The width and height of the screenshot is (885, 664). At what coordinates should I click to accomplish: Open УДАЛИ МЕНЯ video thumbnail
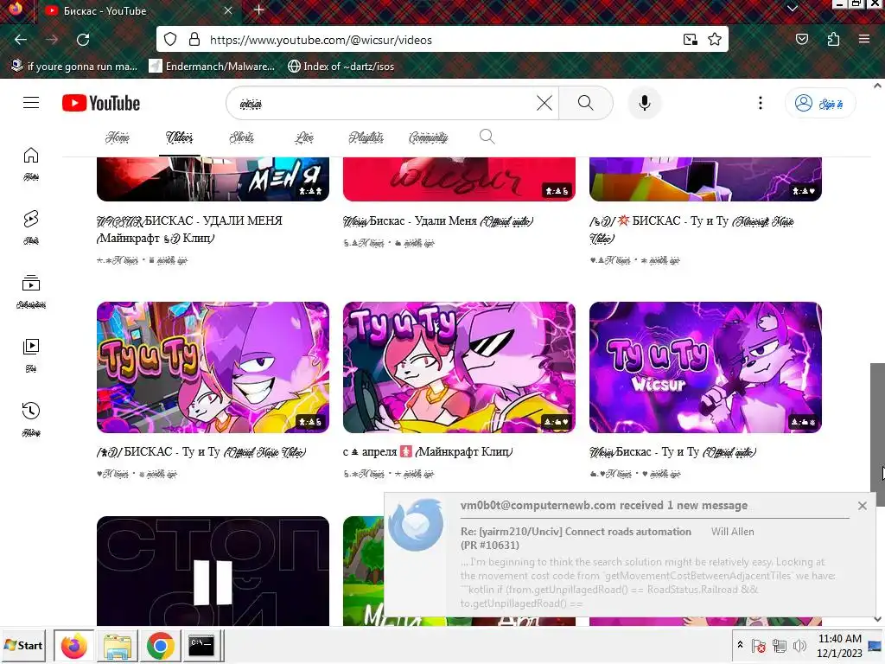213,179
